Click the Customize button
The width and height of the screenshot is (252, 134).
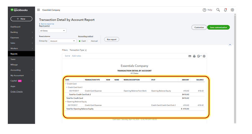pos(199,27)
